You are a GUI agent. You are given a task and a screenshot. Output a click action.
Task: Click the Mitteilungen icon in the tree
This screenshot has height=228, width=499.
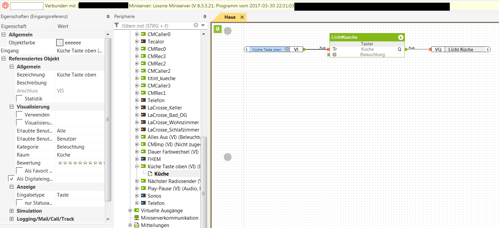[x=137, y=225]
